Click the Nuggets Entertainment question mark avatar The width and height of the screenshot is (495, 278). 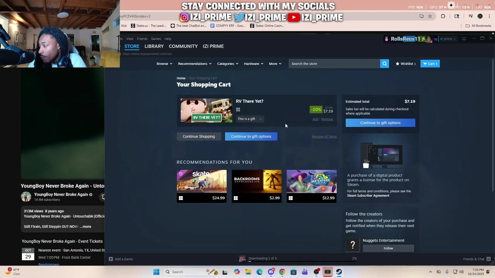[353, 245]
